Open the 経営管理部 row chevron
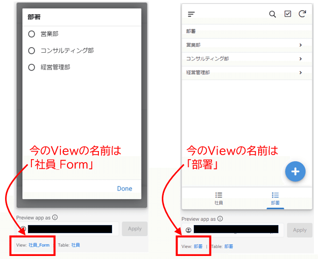The image size is (318, 259). [x=301, y=72]
